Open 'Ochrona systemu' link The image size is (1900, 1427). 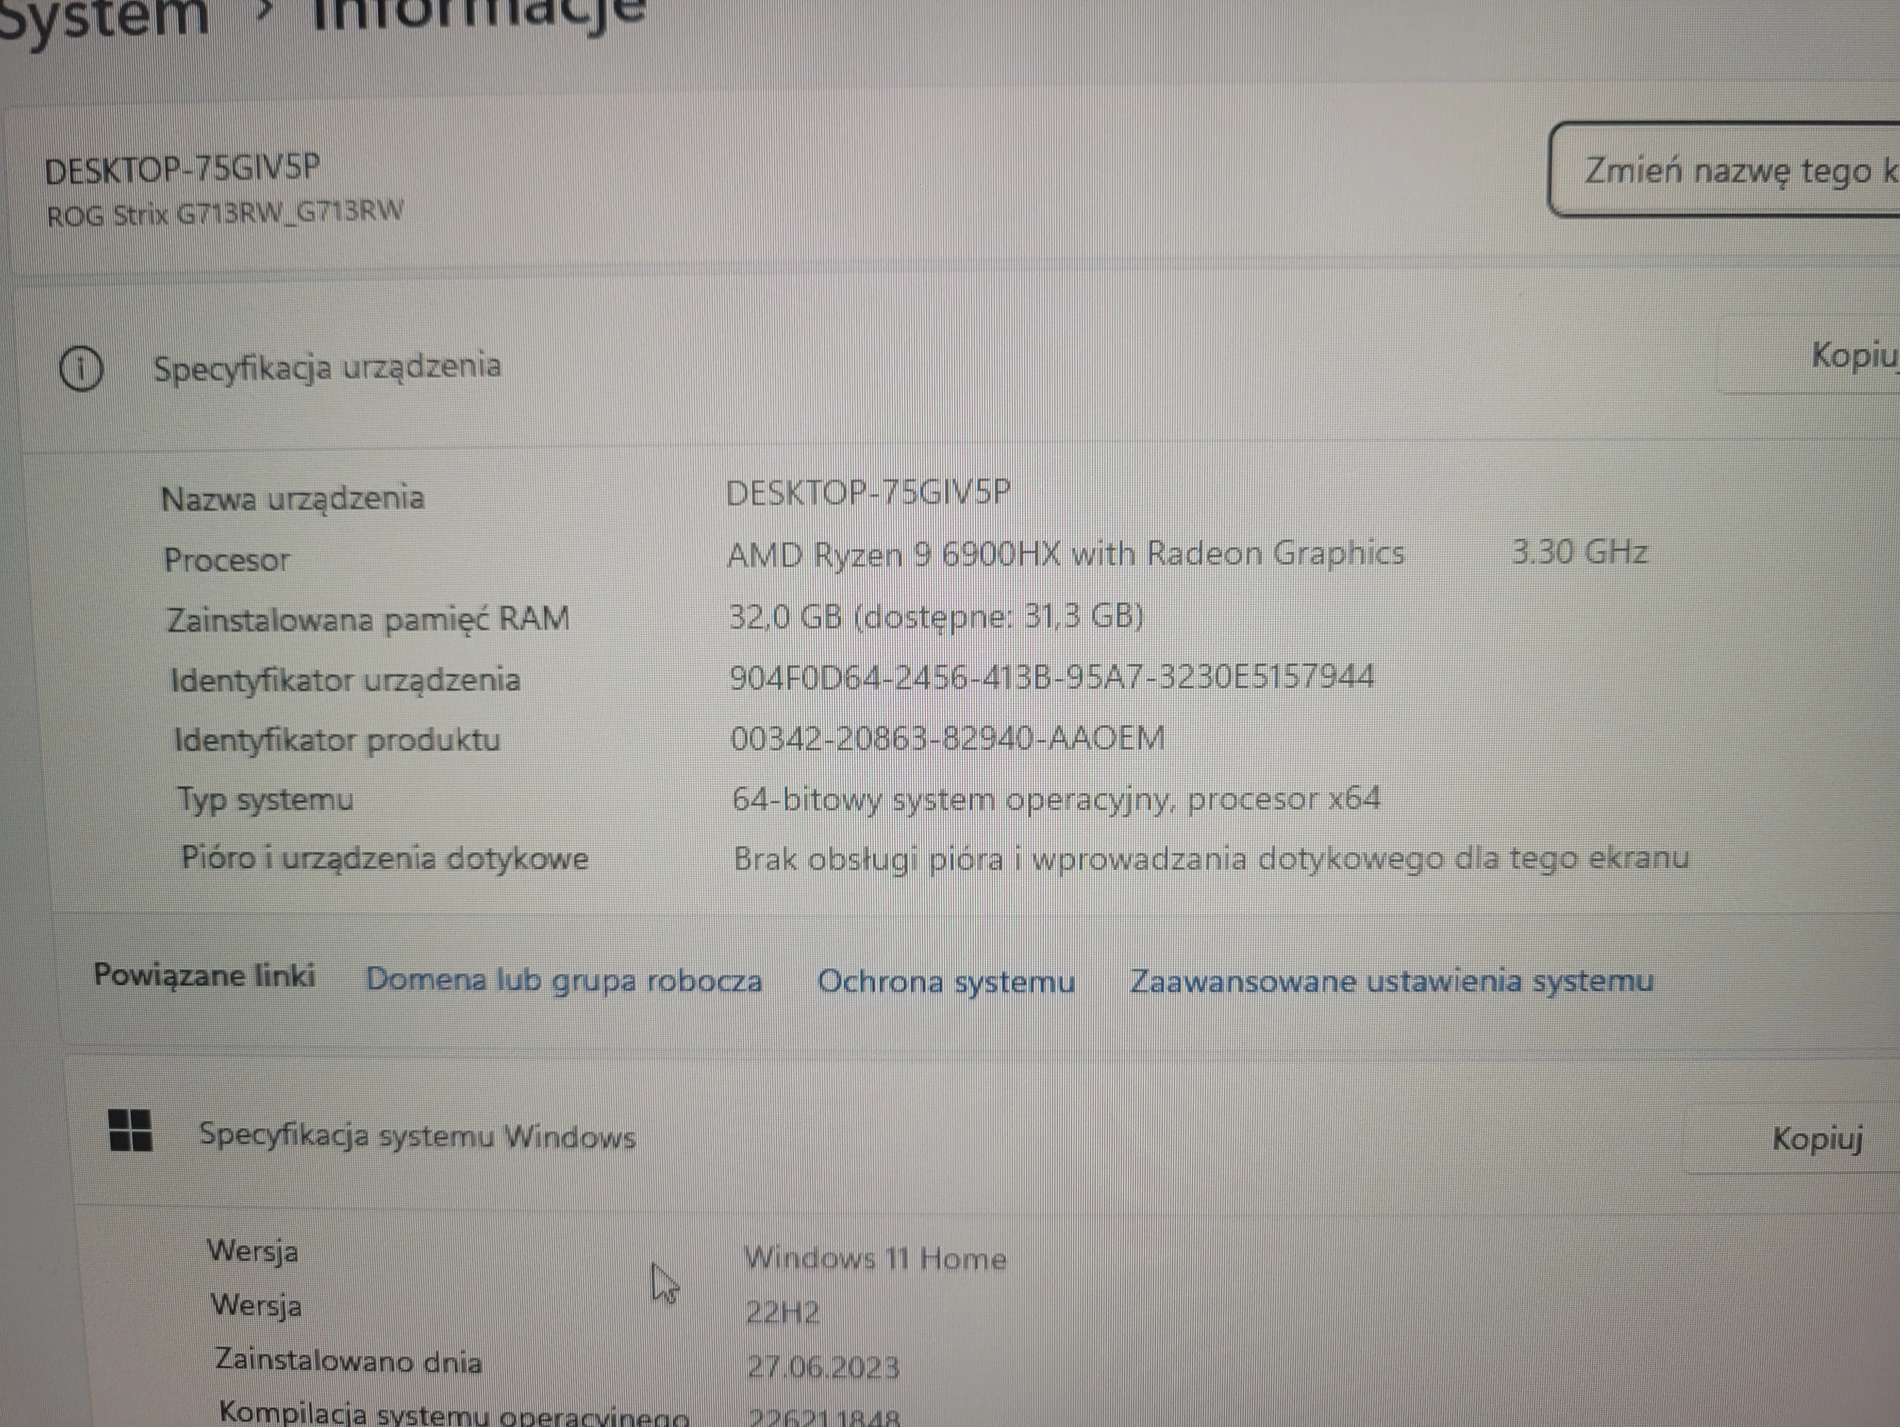click(x=946, y=981)
